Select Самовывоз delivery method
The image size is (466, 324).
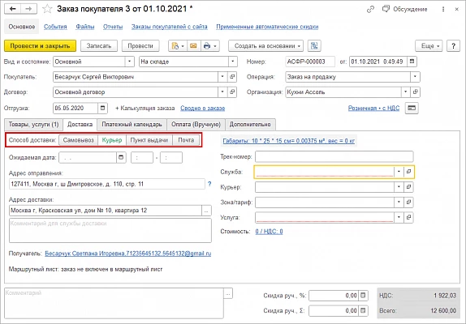79,140
